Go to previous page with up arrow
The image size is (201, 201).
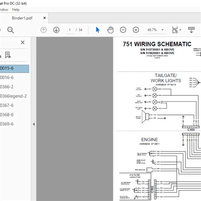tap(44, 30)
